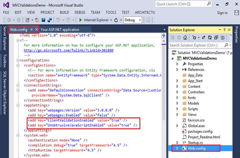Click the Sign in link
240x158 pixels.
pyautogui.click(x=222, y=13)
